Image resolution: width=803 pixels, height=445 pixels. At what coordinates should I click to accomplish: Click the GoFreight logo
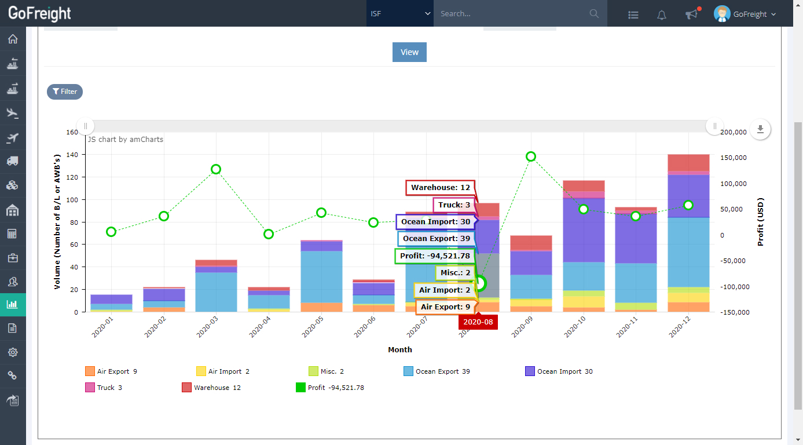tap(39, 13)
